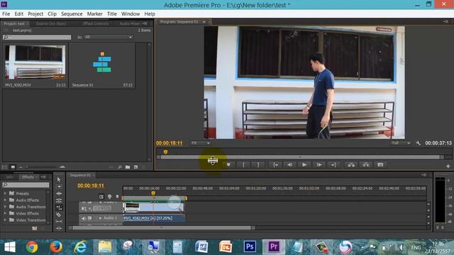This screenshot has height=255, width=454.
Task: Click Export Frame camera icon
Action: (380, 165)
